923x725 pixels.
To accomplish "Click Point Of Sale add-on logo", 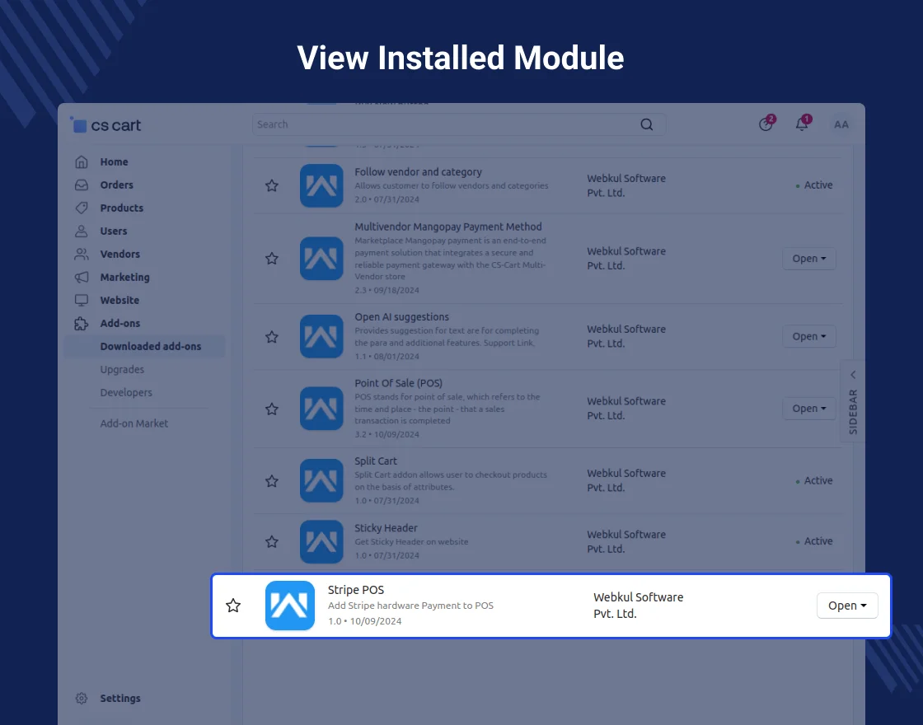I will [321, 409].
